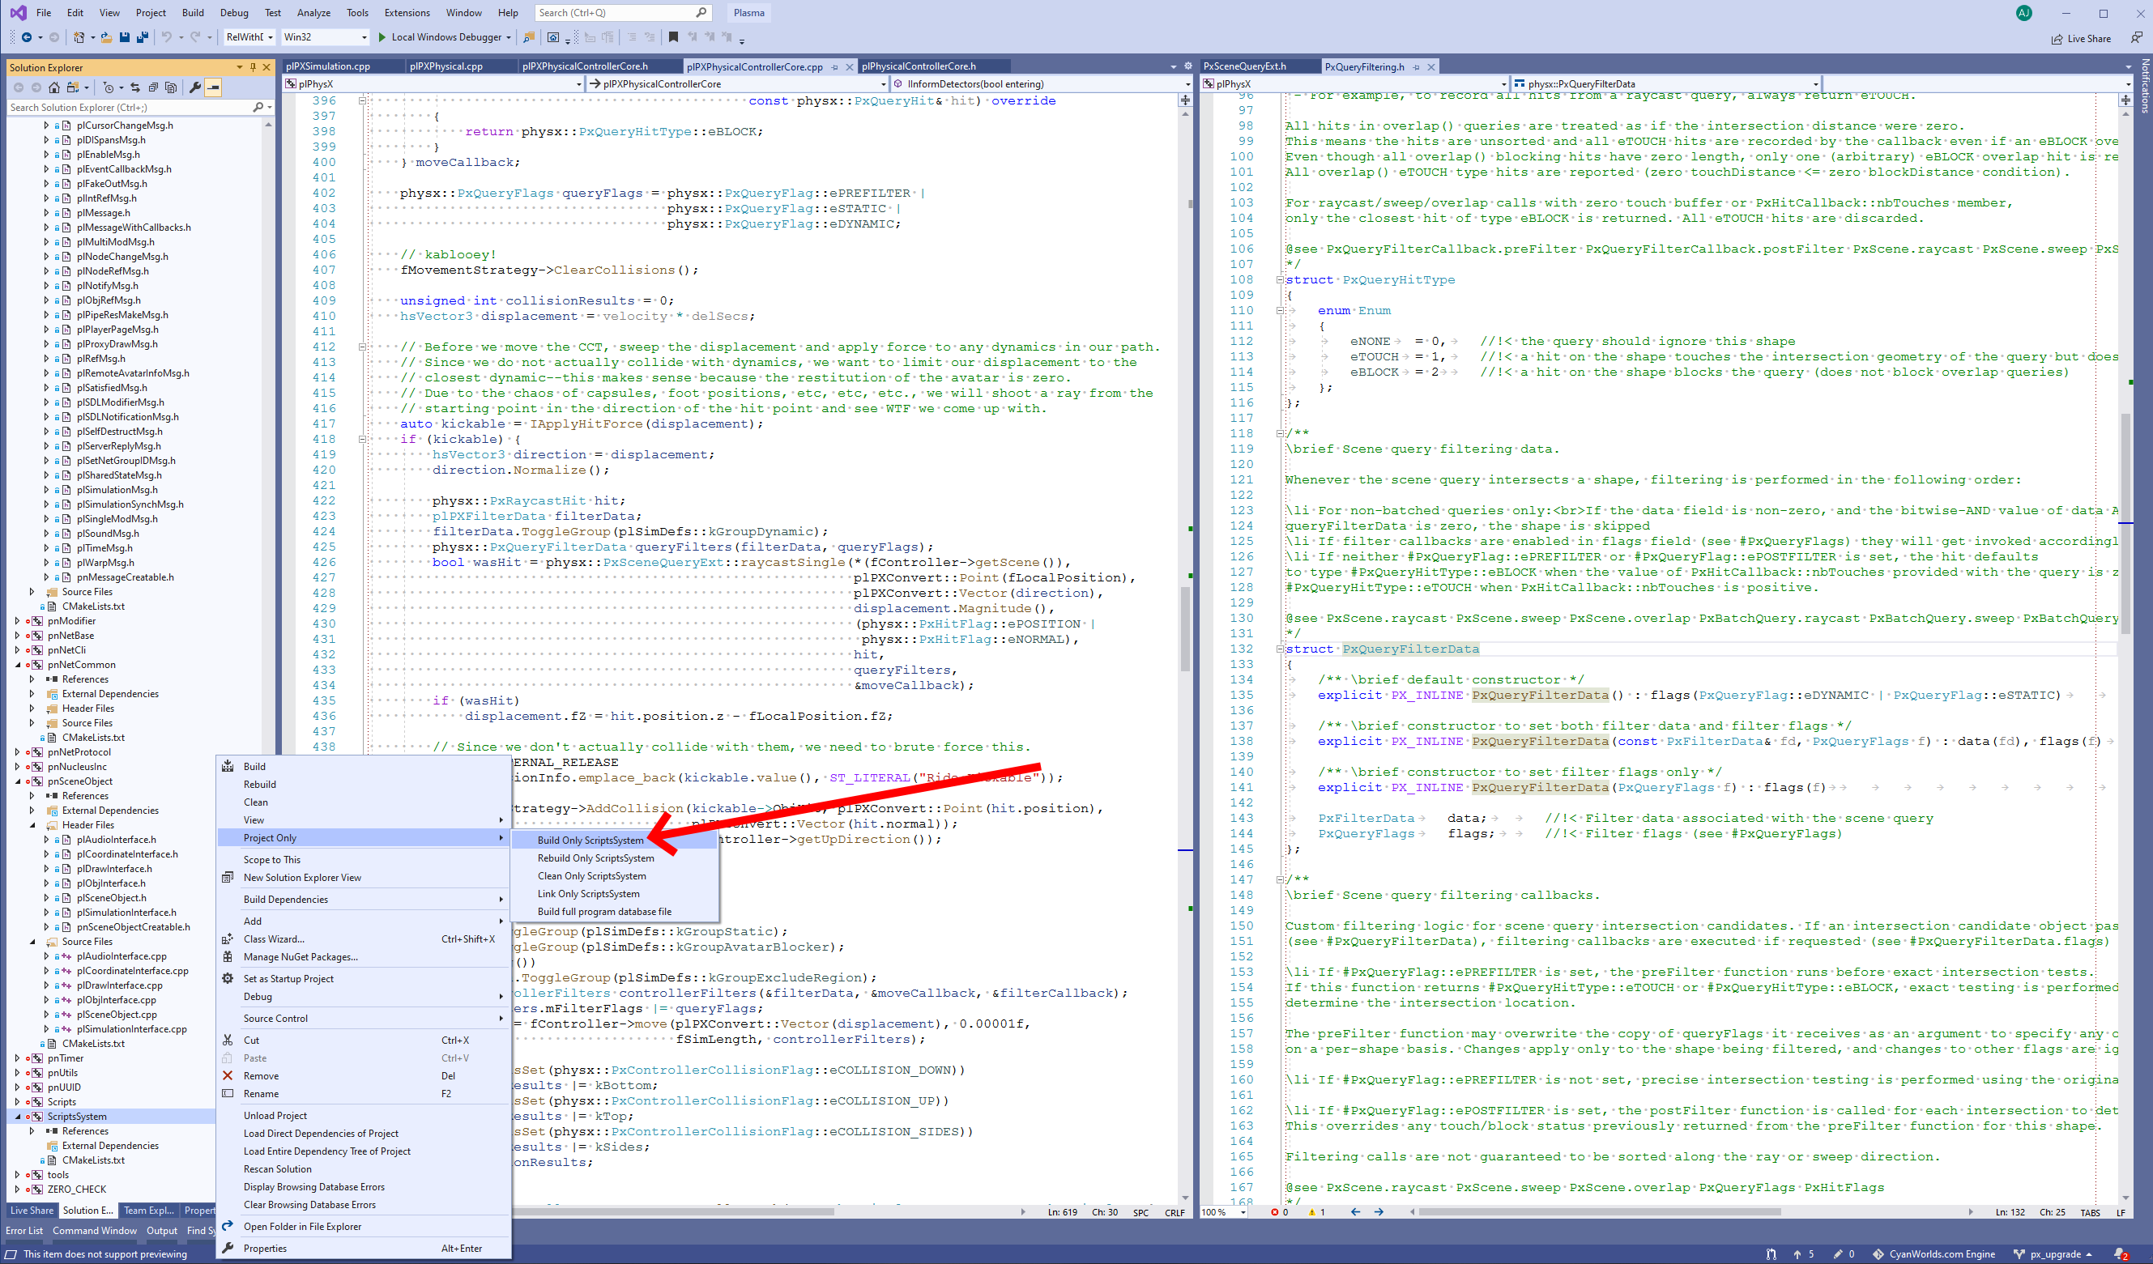Toggle a bookmark using the bookmark icon

[673, 36]
